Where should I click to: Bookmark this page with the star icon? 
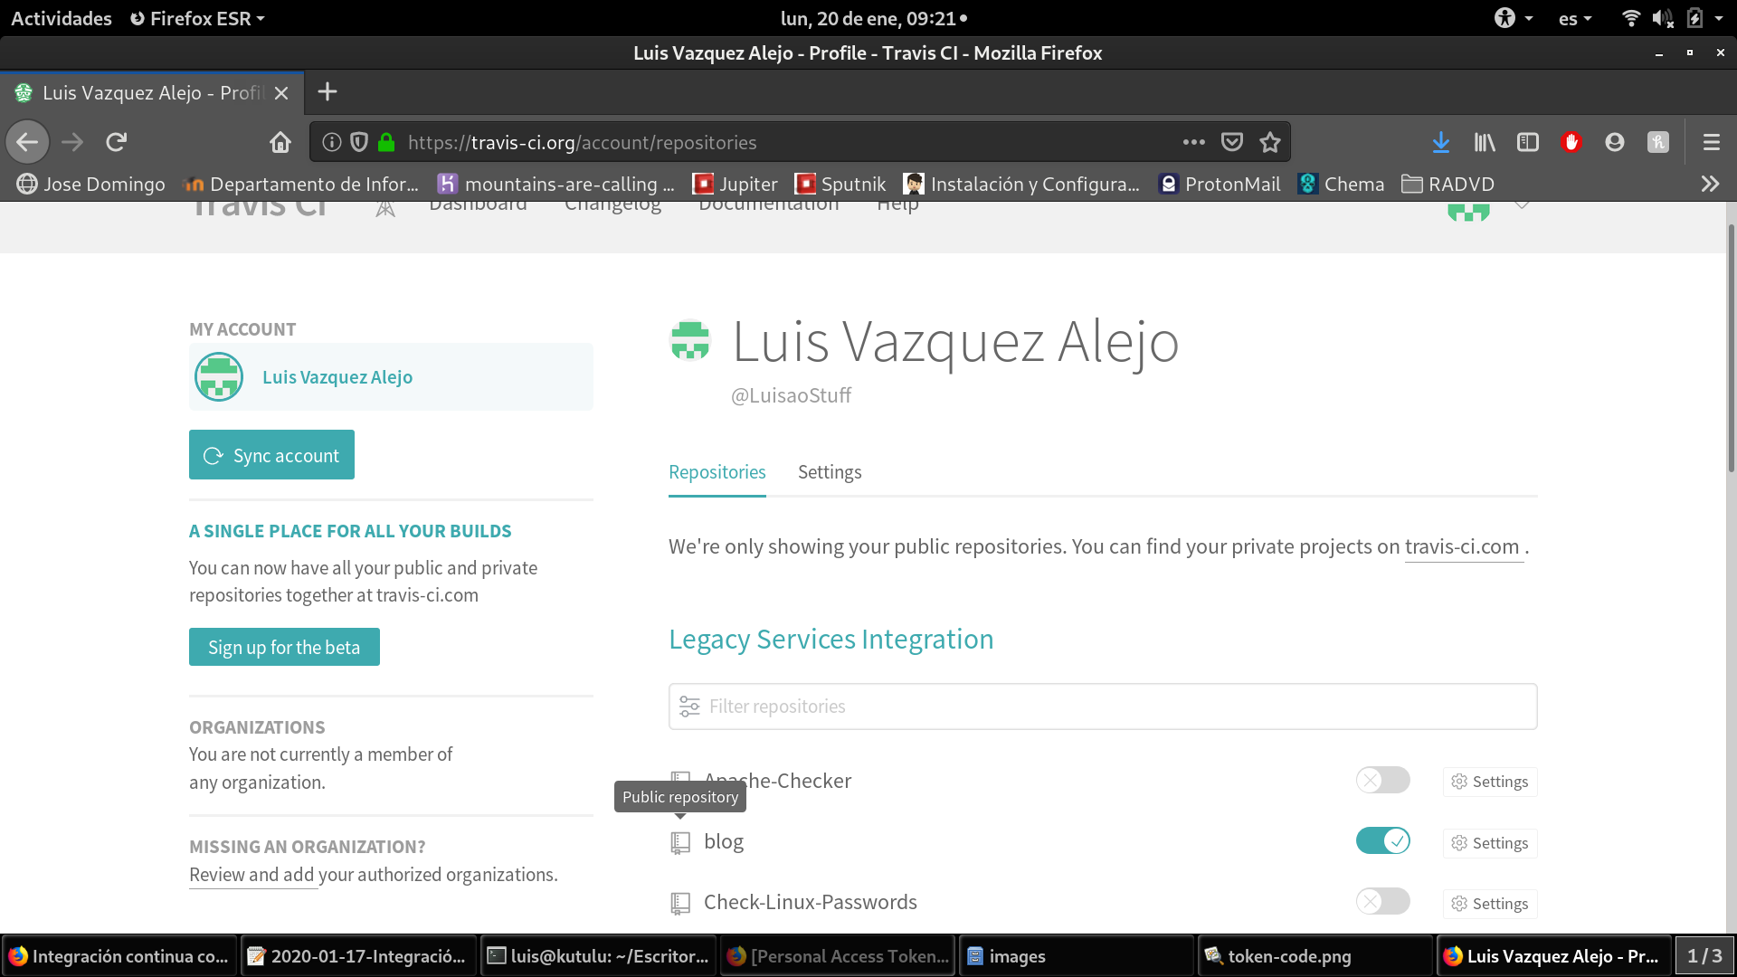(1270, 142)
